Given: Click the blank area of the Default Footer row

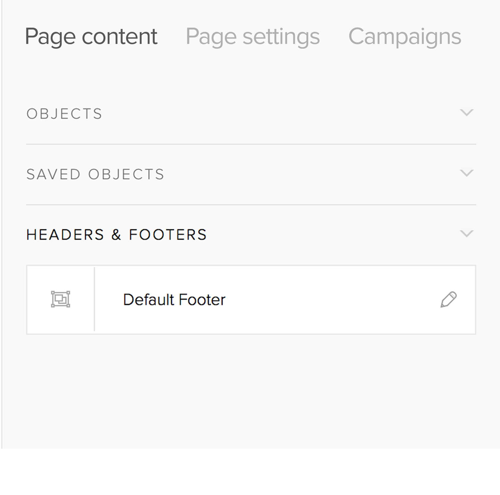Looking at the screenshot, I should pos(327,300).
